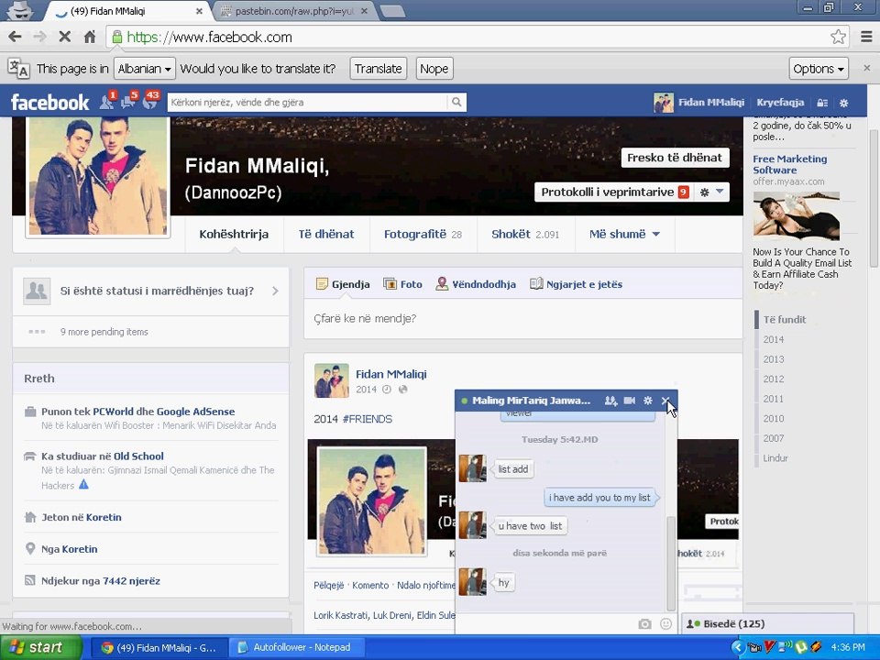Viewport: 880px width, 660px height.
Task: Click the Çfarë ke në mendje status box
Action: [522, 319]
